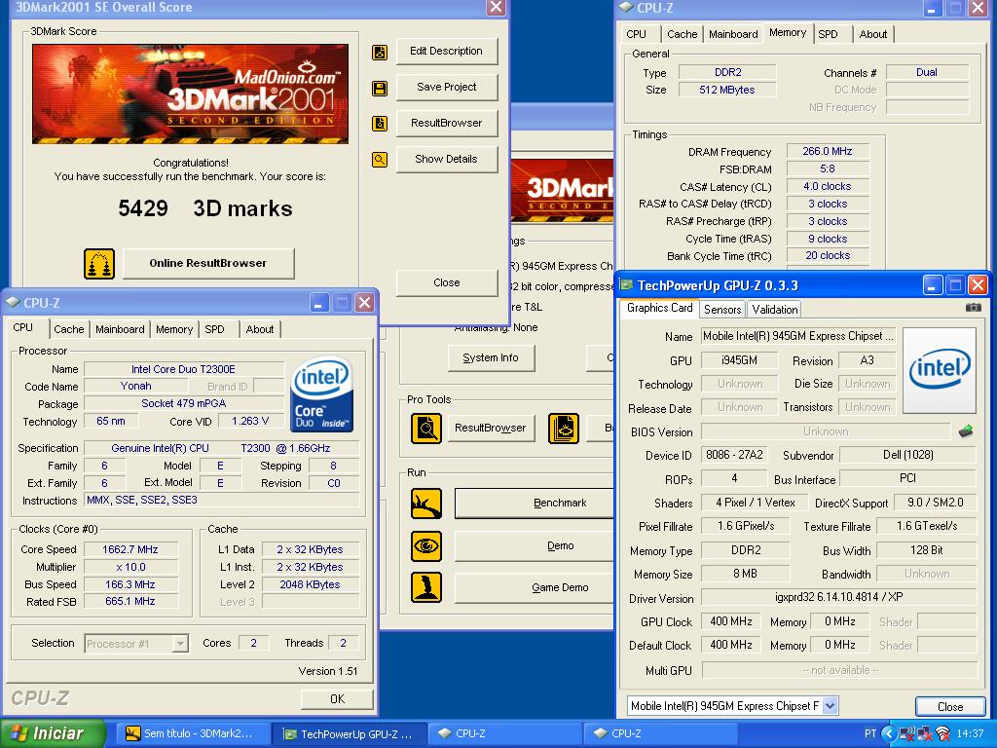
Task: Click the Demo button
Action: [535, 545]
